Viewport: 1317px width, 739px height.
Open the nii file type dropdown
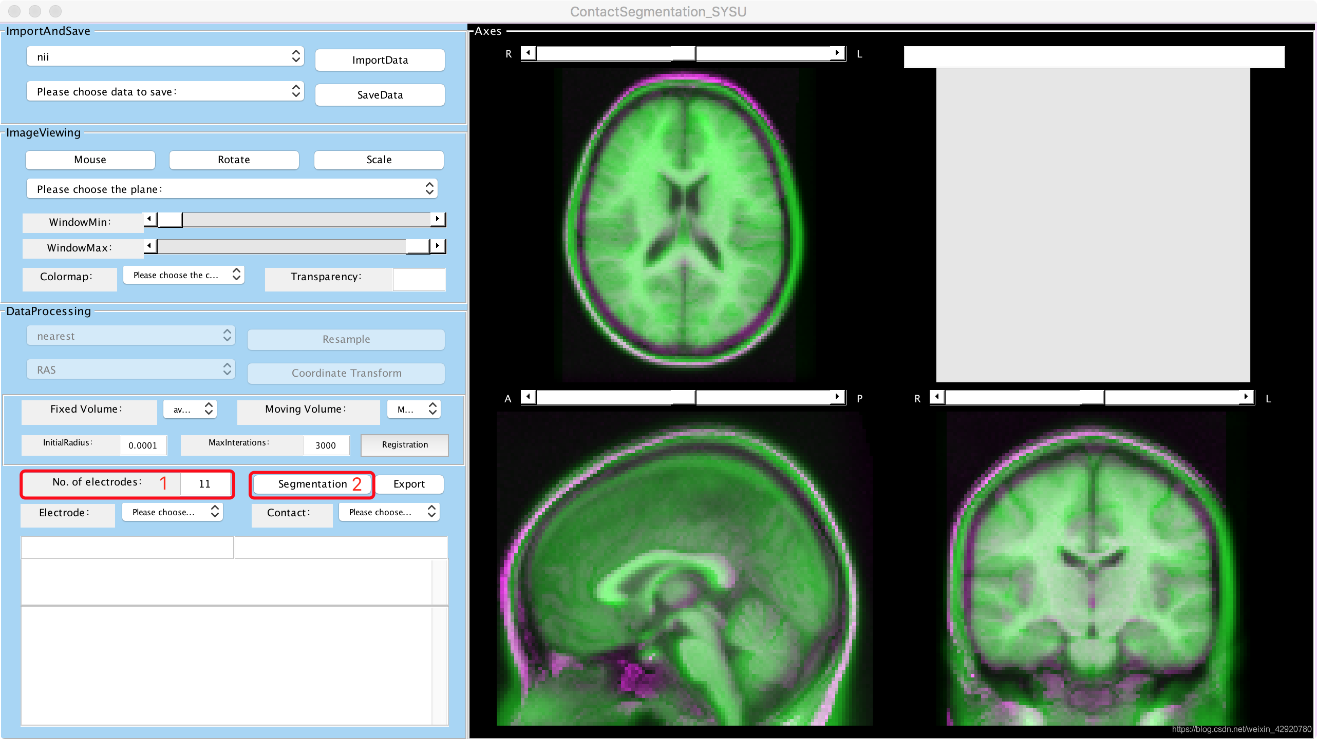[x=165, y=56]
